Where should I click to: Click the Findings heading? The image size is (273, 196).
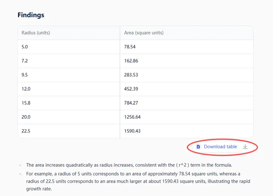point(31,15)
